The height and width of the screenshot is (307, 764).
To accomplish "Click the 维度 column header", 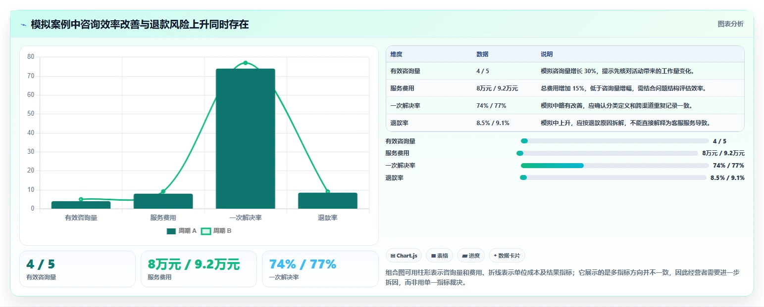I will click(x=397, y=54).
